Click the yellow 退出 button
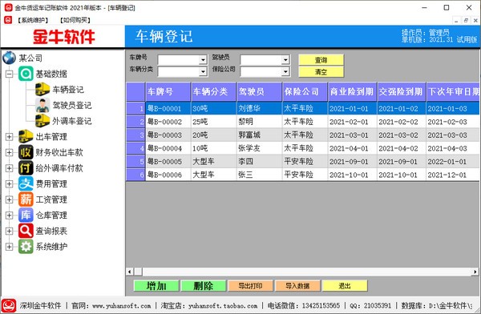This screenshot has height=314, width=481. coord(345,286)
